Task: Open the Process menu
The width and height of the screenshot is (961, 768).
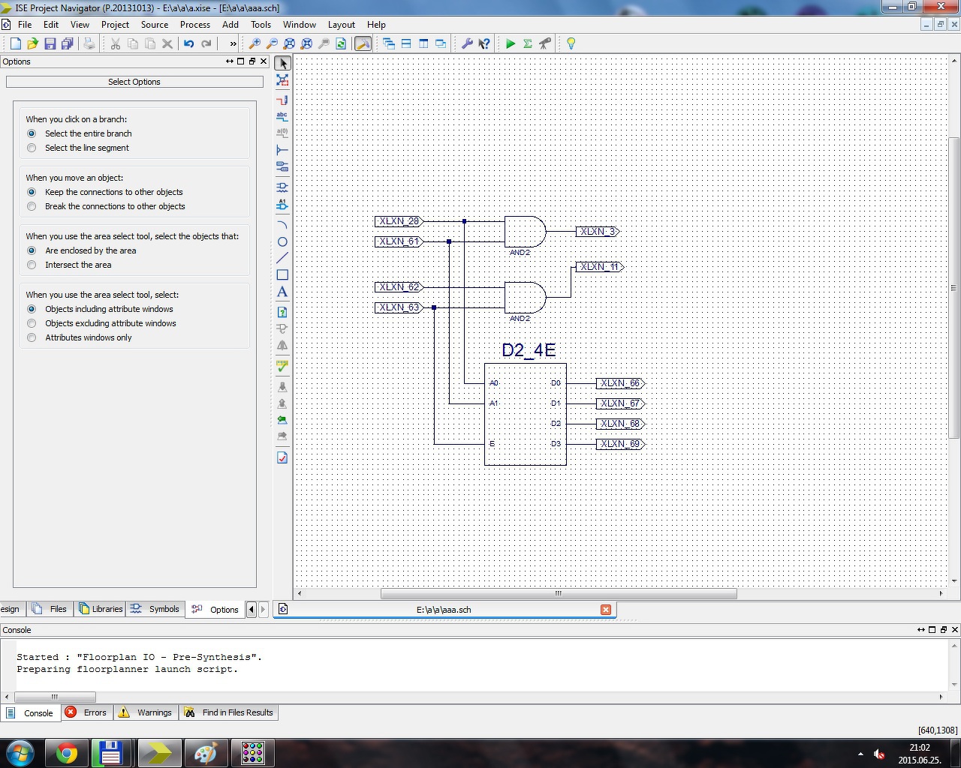Action: click(x=194, y=24)
